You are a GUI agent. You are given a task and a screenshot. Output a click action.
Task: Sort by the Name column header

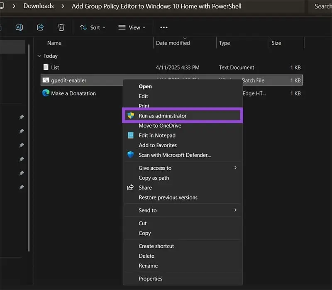pos(54,43)
